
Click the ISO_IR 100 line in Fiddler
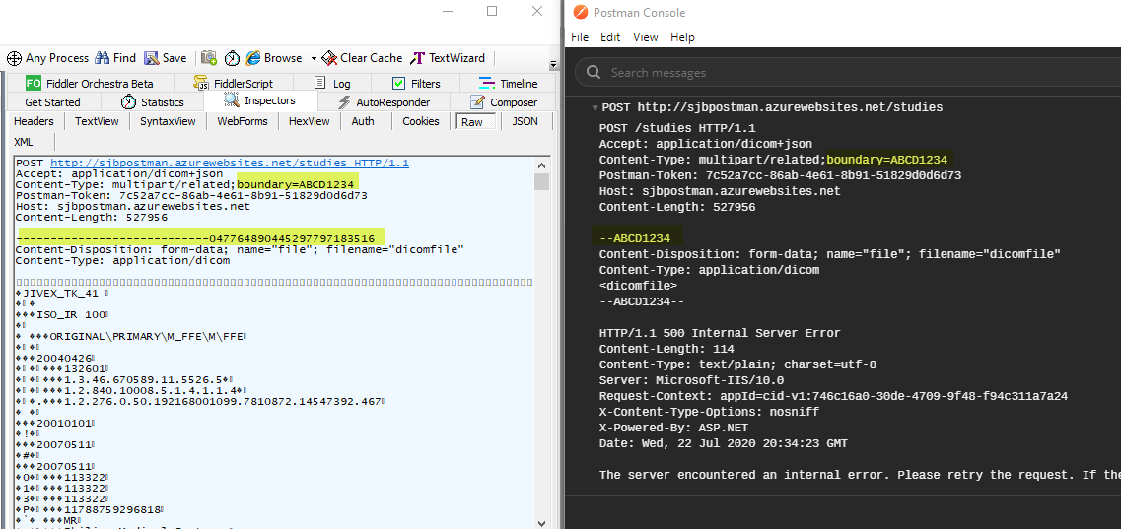[61, 315]
